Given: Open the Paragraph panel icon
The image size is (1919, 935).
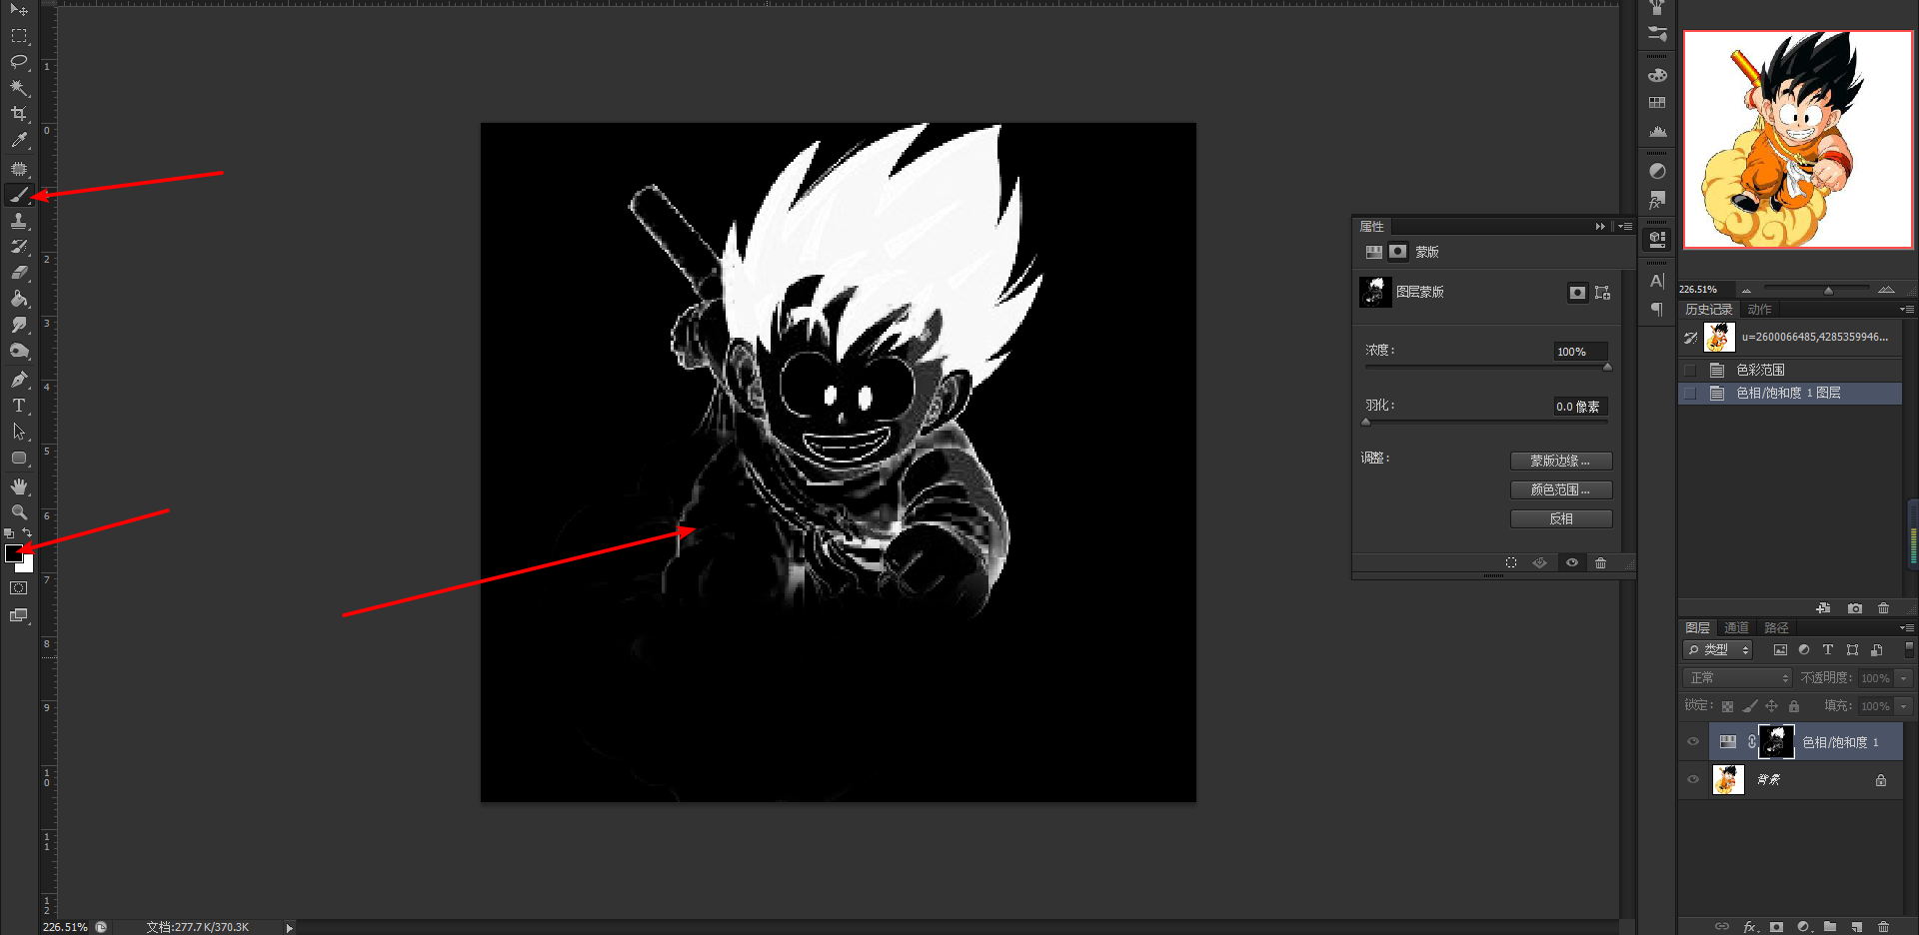Looking at the screenshot, I should click(x=1657, y=310).
